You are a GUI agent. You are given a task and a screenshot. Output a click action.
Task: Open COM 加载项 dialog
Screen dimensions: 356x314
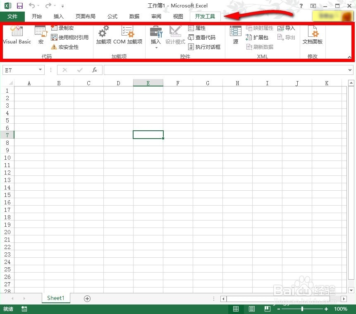[x=128, y=34]
